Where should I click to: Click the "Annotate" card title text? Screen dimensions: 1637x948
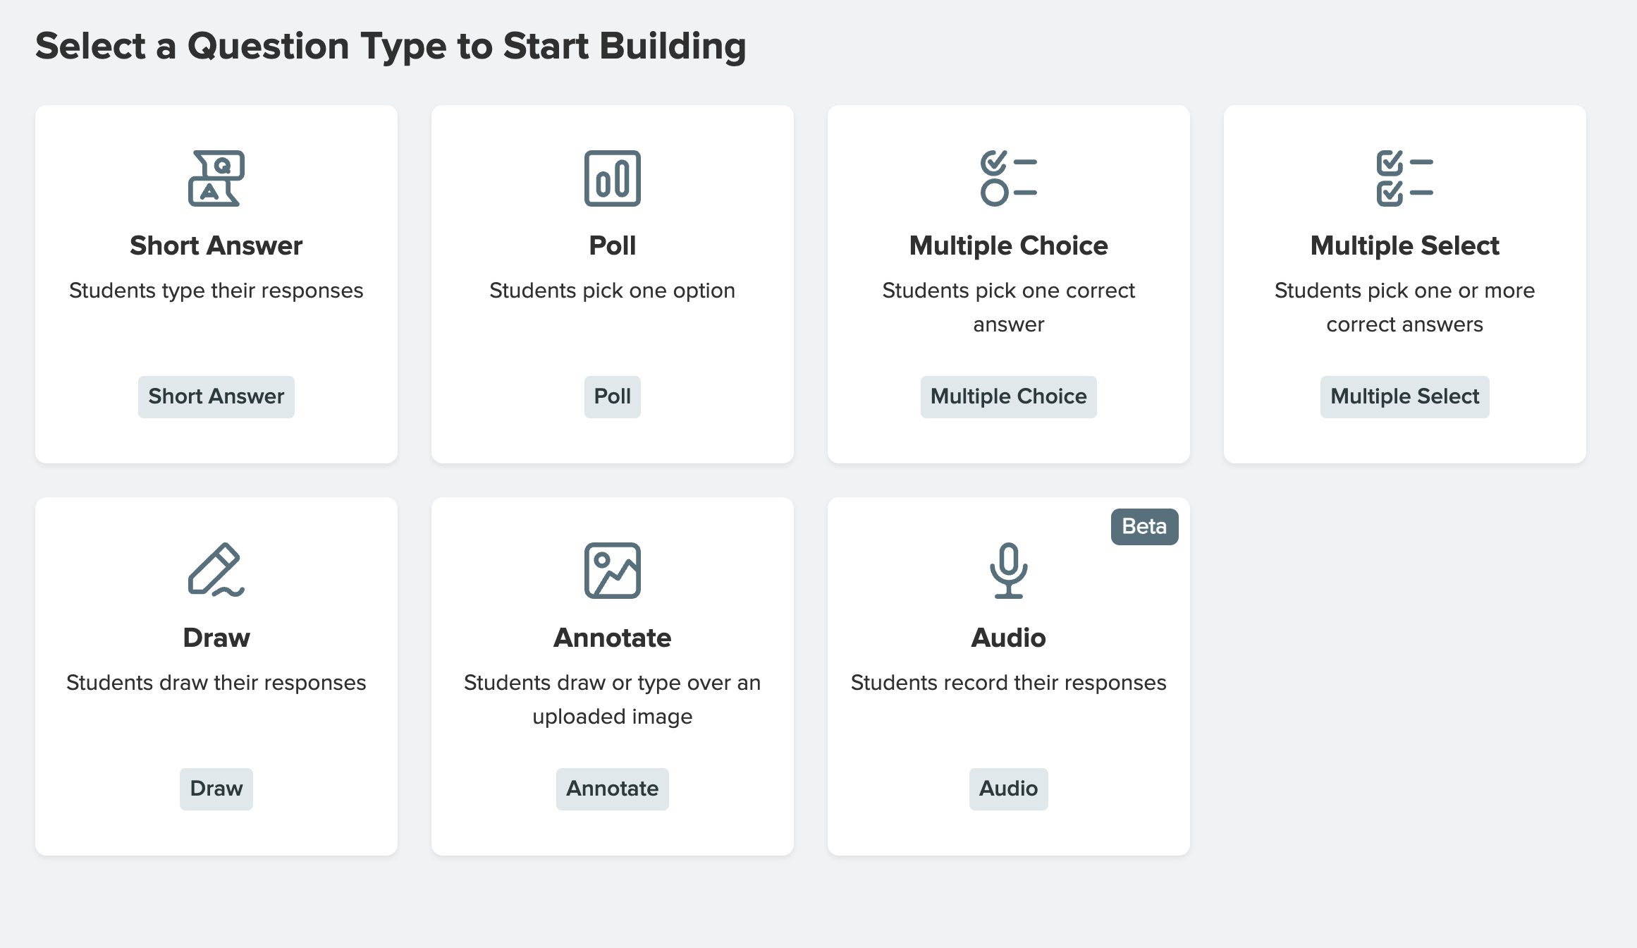(612, 638)
